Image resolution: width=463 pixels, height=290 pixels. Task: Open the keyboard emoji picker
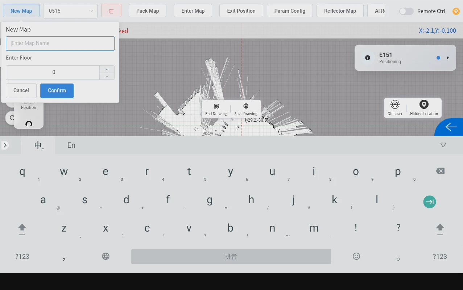(x=356, y=256)
